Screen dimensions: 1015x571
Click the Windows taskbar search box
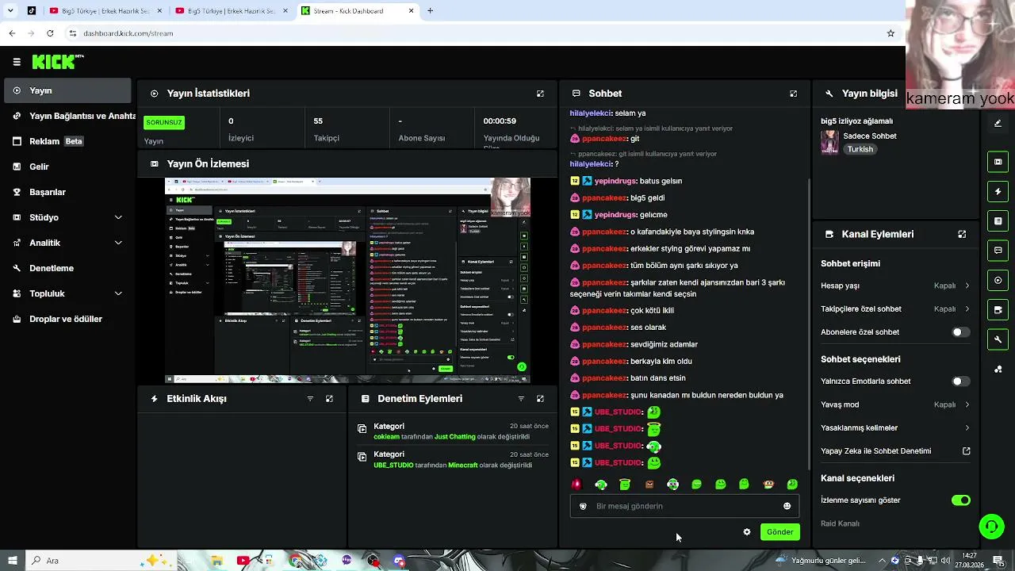[x=101, y=561]
